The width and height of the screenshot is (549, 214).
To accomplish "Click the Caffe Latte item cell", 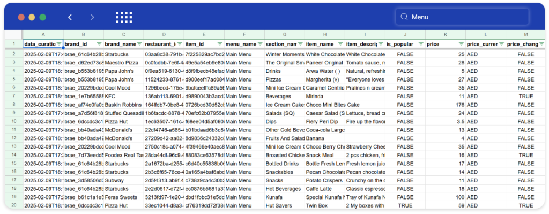I will coord(325,189).
